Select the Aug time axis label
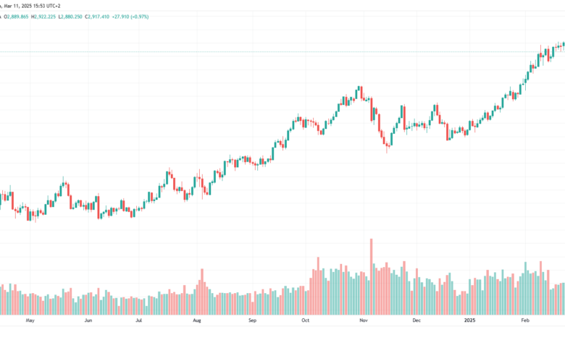This screenshot has height=340, width=565. tap(196, 320)
